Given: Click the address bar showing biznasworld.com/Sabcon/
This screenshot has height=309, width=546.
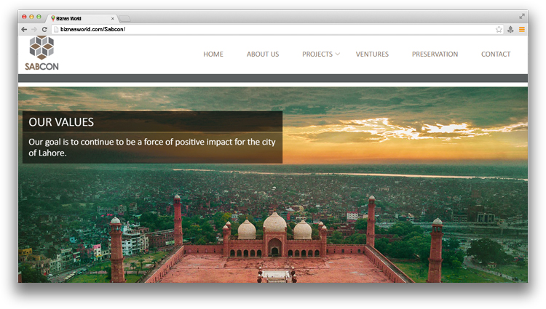Looking at the screenshot, I should coord(269,29).
